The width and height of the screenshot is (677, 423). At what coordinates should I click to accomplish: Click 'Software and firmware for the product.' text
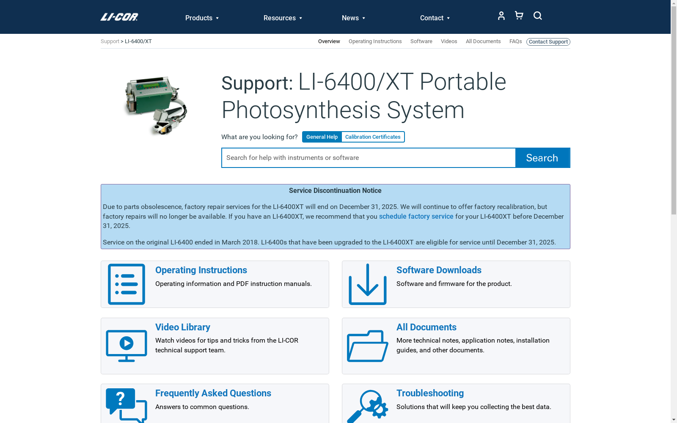click(454, 284)
